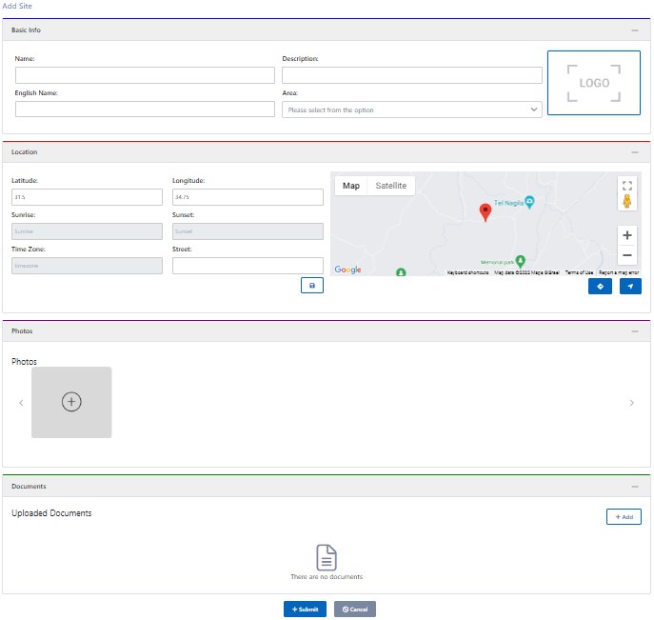Switch to the Satellite view tab
Screen dimensions: 654x620
[391, 186]
